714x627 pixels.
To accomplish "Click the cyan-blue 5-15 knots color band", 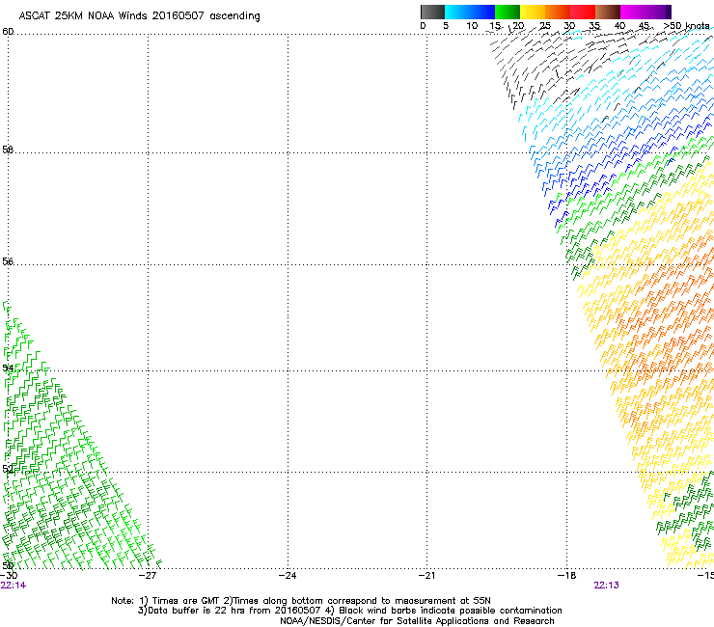I will (470, 12).
